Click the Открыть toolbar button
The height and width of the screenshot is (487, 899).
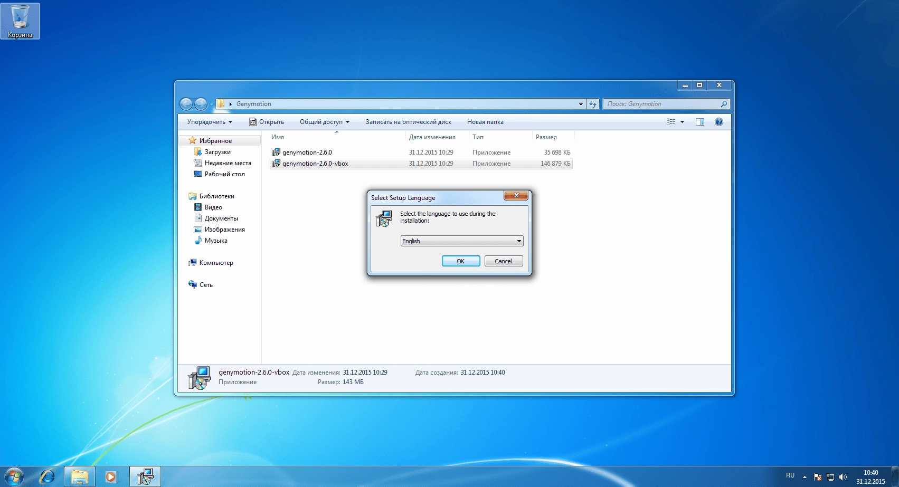(x=267, y=122)
